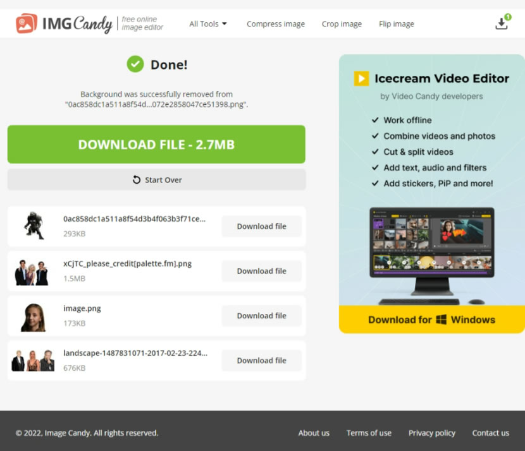Click the landscape-1487831071-2017-02-23-224 file name
The image size is (525, 451).
pyautogui.click(x=135, y=353)
